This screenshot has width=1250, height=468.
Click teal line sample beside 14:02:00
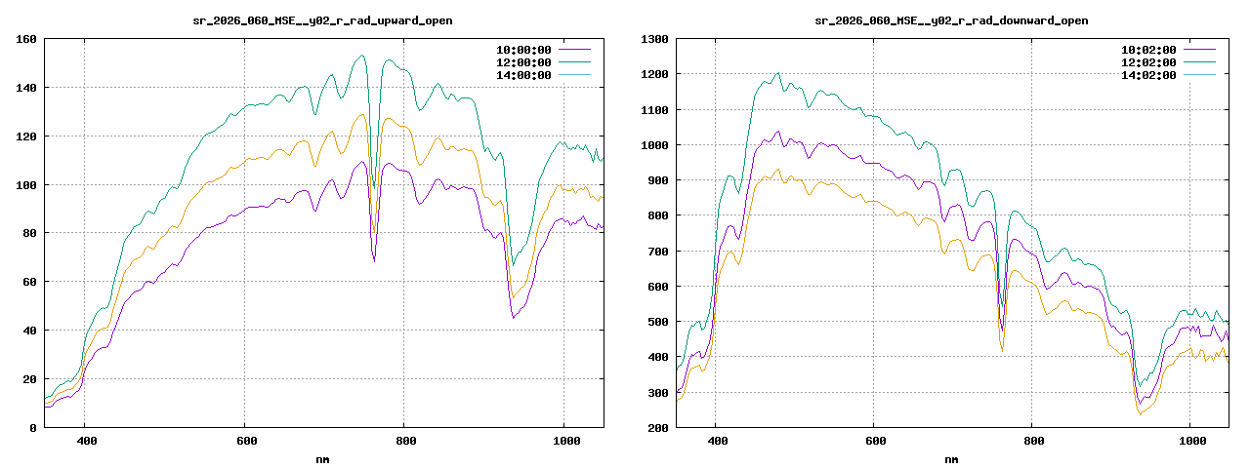pos(1200,74)
